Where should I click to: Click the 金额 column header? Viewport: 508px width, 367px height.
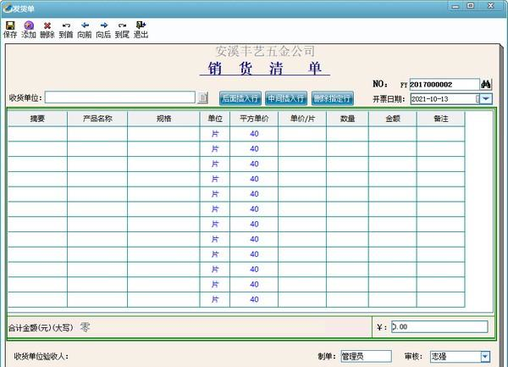[393, 119]
